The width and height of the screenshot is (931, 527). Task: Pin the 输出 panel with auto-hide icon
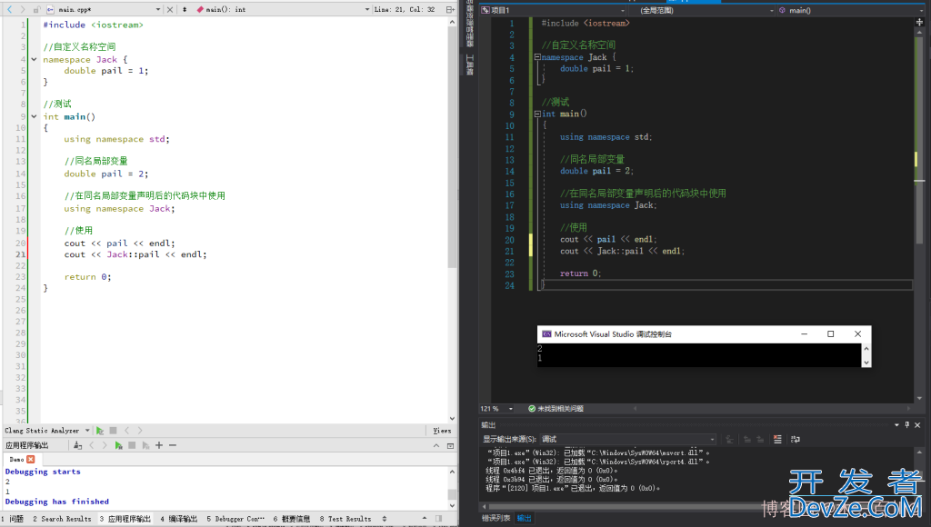tap(907, 425)
